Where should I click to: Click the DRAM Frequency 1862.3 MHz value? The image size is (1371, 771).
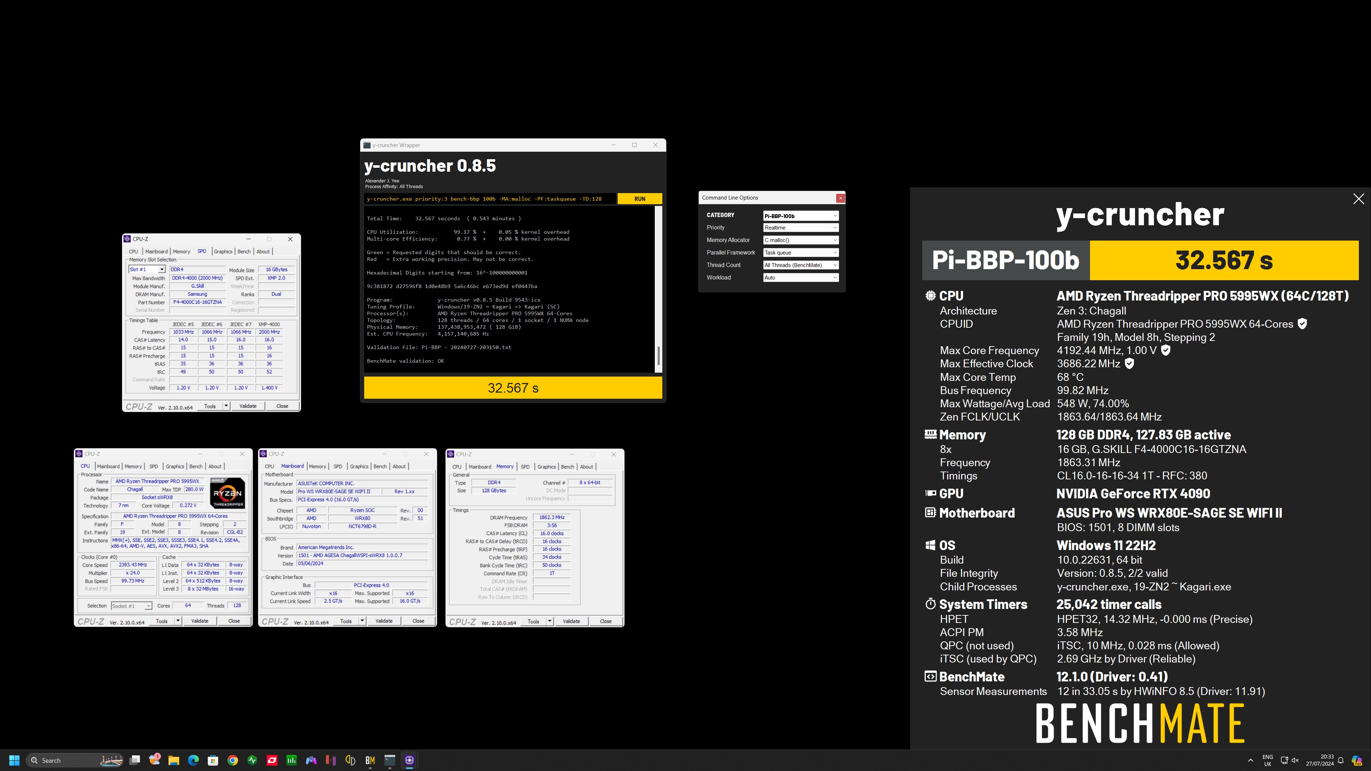[x=551, y=518]
